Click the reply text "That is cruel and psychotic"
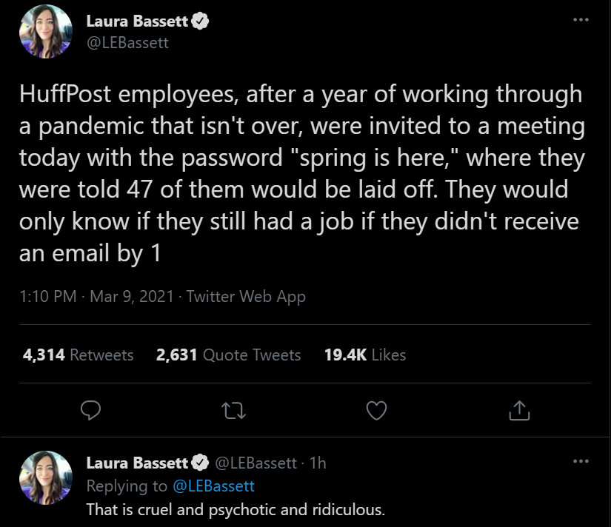Image resolution: width=611 pixels, height=527 pixels. pos(236,510)
